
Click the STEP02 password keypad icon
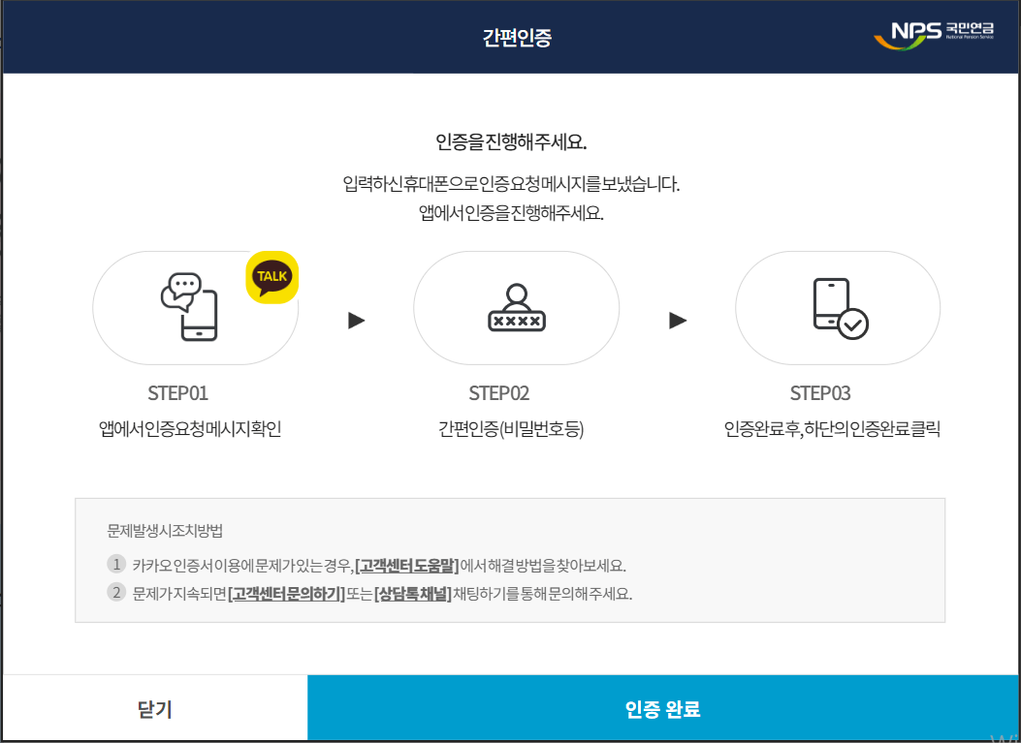pyautogui.click(x=516, y=308)
